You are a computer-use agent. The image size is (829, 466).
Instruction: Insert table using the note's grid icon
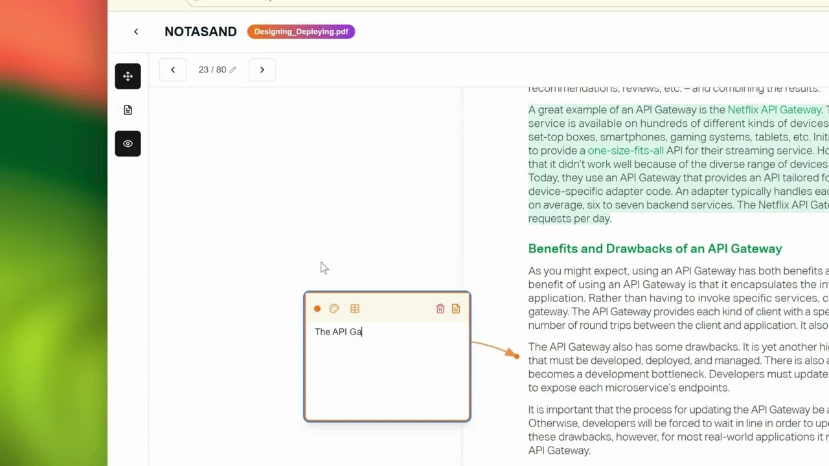[x=355, y=309]
